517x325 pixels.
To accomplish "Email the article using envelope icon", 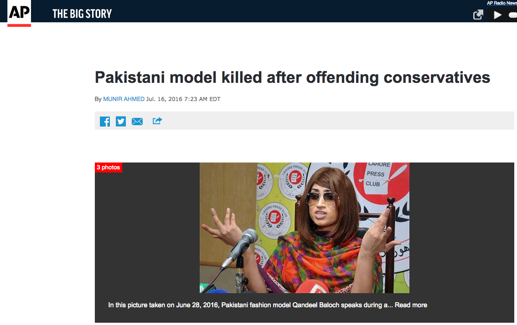I will [137, 122].
